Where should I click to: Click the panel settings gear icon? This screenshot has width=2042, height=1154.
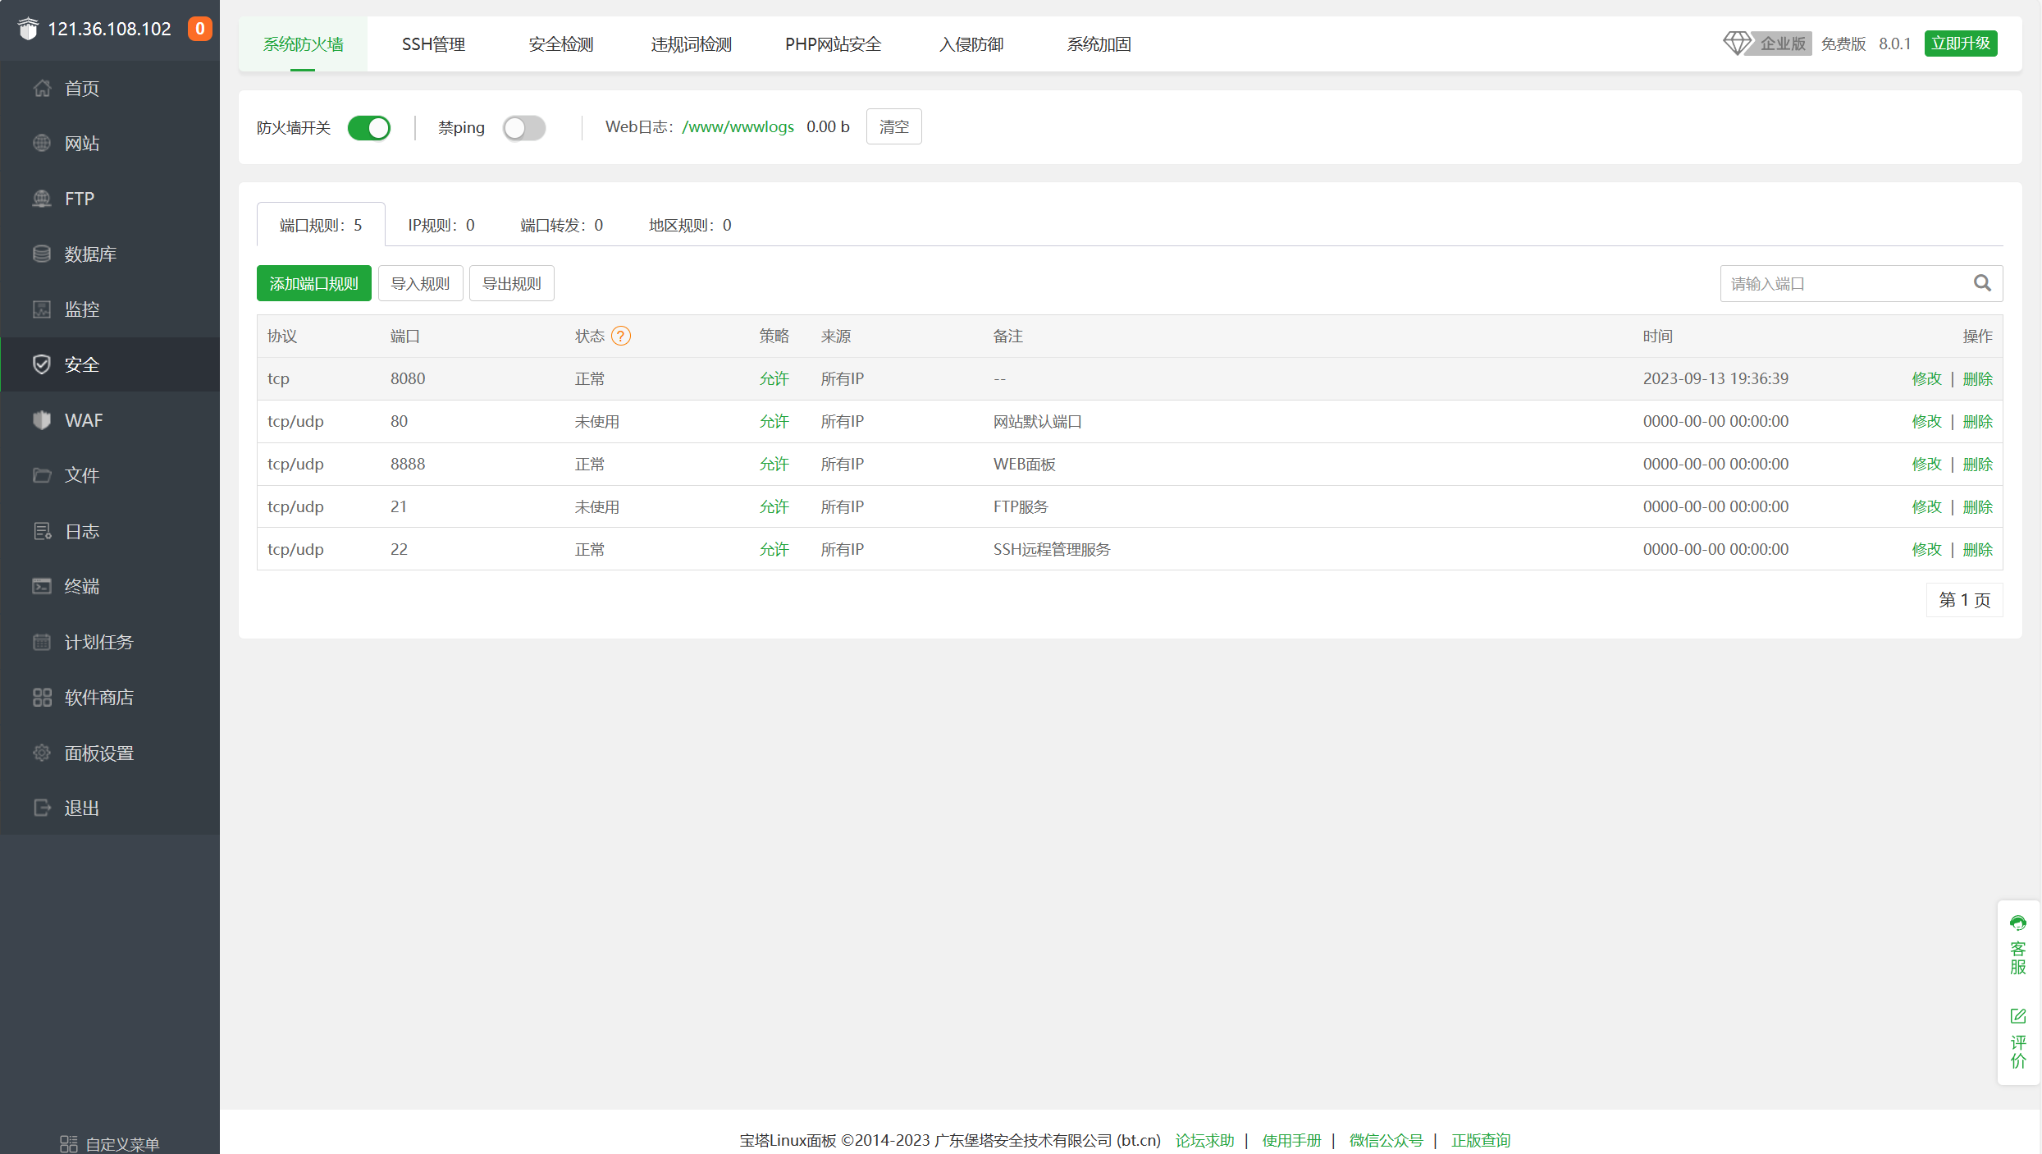(x=42, y=753)
